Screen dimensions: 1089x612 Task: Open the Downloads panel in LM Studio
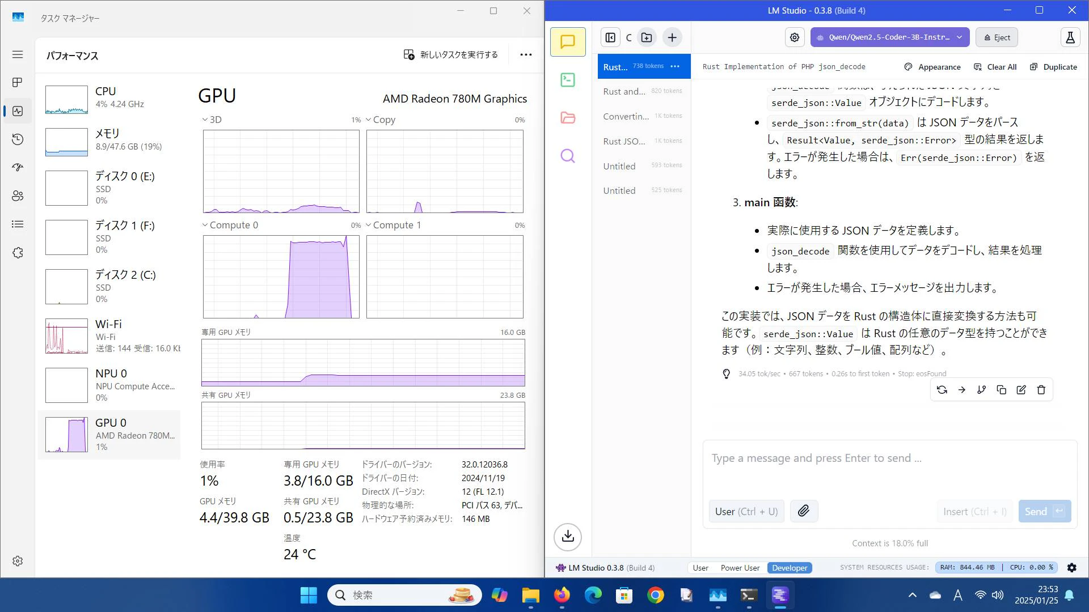click(x=568, y=536)
